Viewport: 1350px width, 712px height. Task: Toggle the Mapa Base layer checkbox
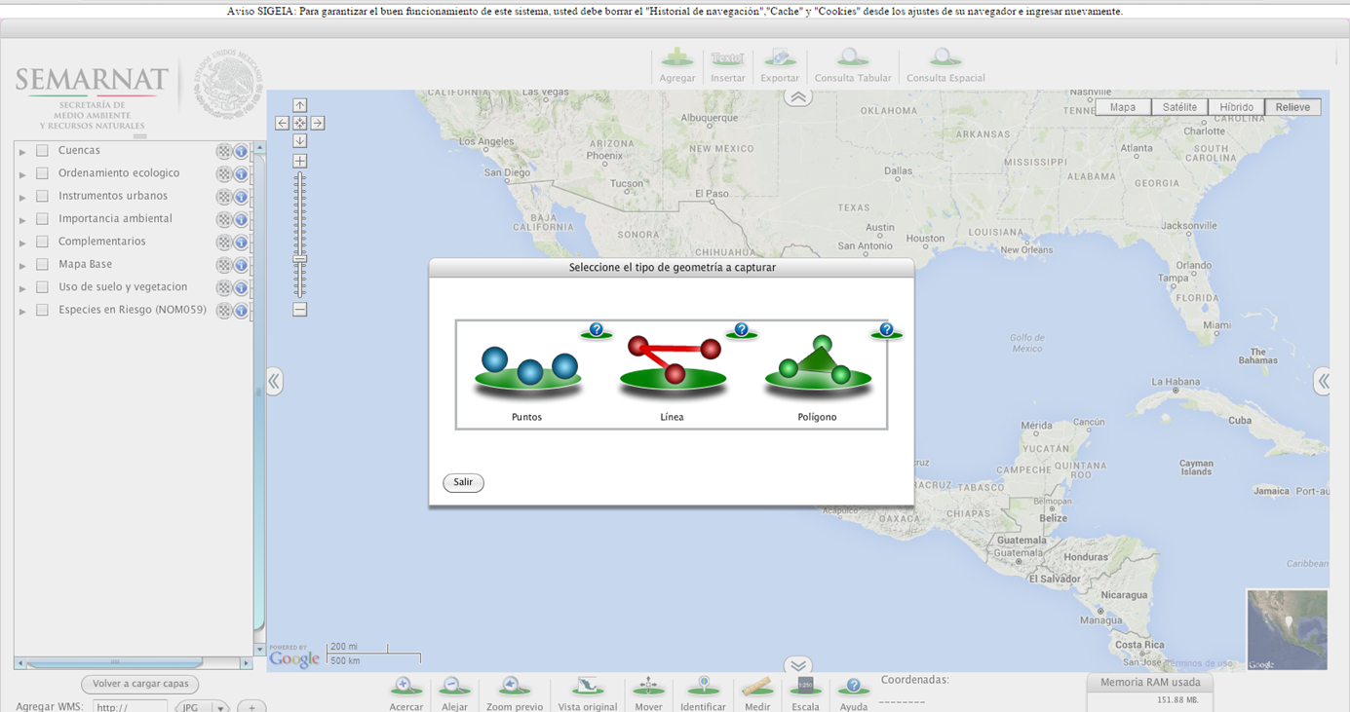pos(42,265)
